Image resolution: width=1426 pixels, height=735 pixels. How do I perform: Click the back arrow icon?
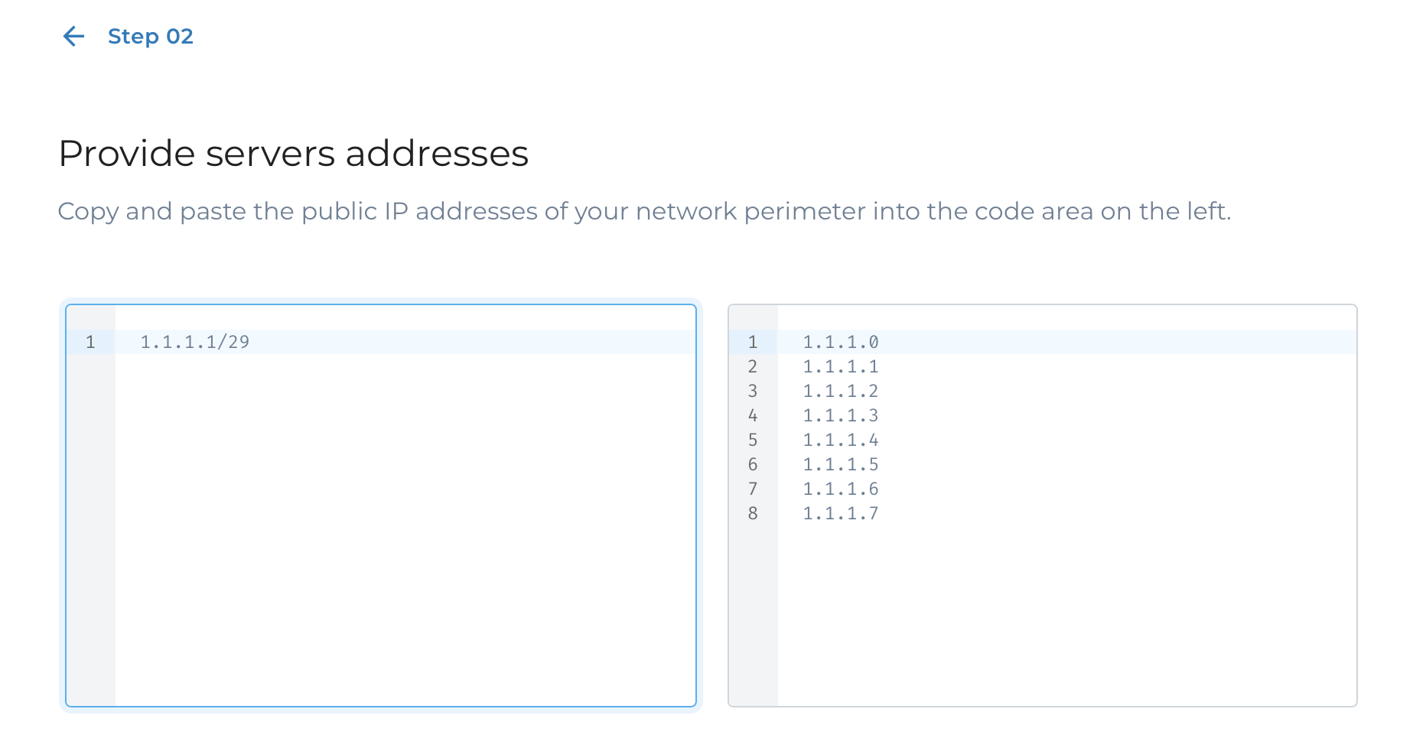click(x=73, y=36)
